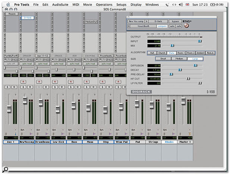Open the File menu
This screenshot has width=231, height=175.
[x=36, y=5]
